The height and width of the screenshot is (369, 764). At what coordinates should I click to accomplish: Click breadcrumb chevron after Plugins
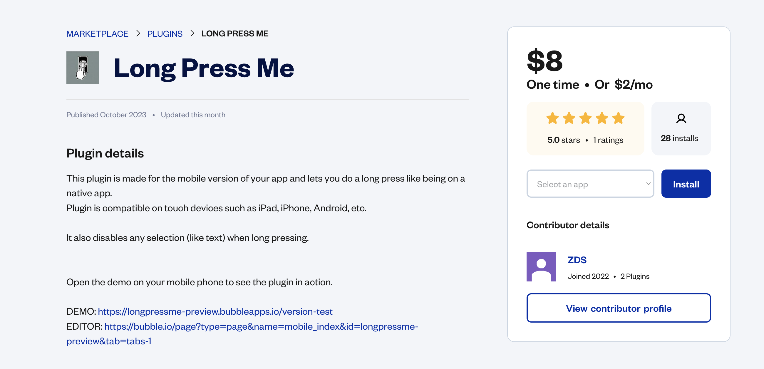(192, 33)
